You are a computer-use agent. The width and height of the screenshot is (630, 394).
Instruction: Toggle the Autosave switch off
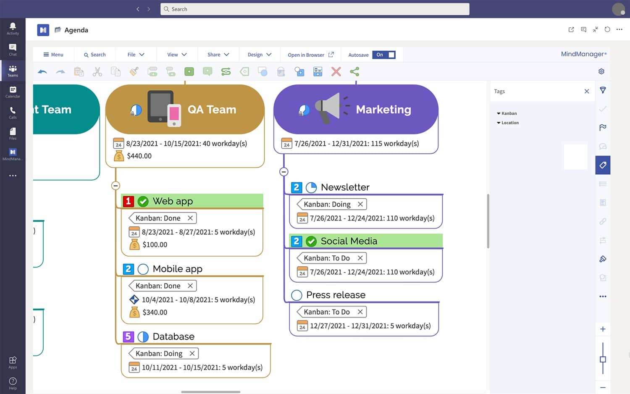pyautogui.click(x=384, y=55)
